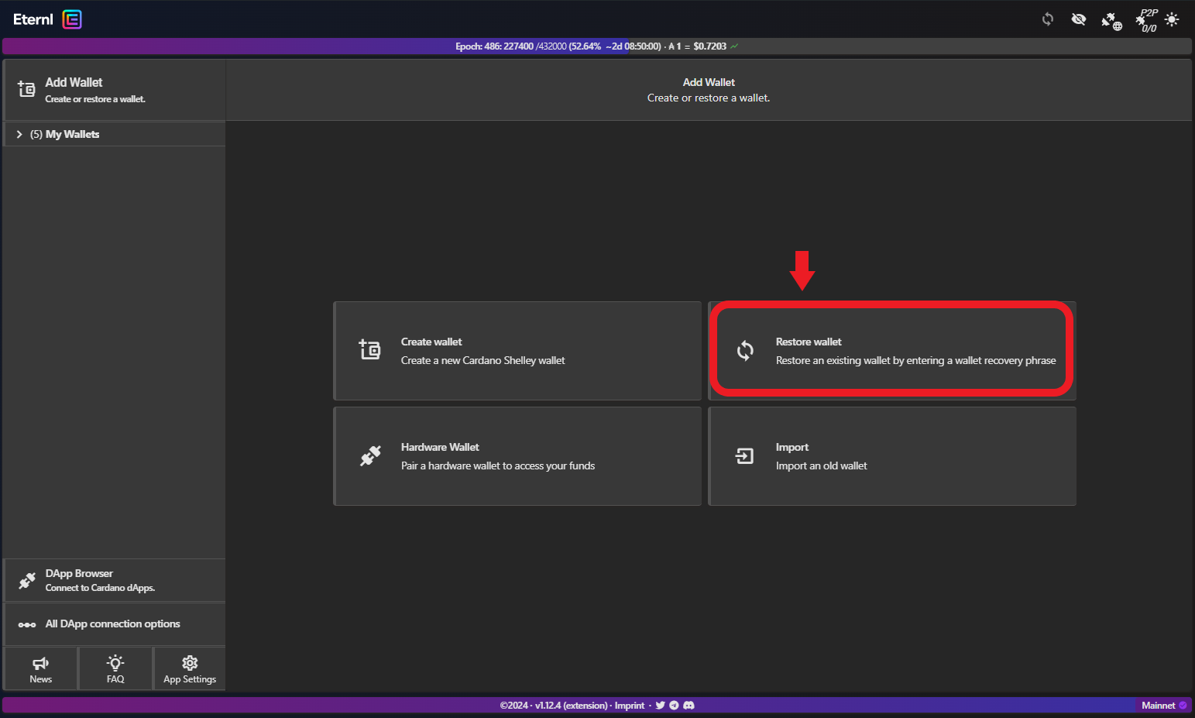The image size is (1195, 718).
Task: Click the price trend chart icon
Action: click(734, 46)
